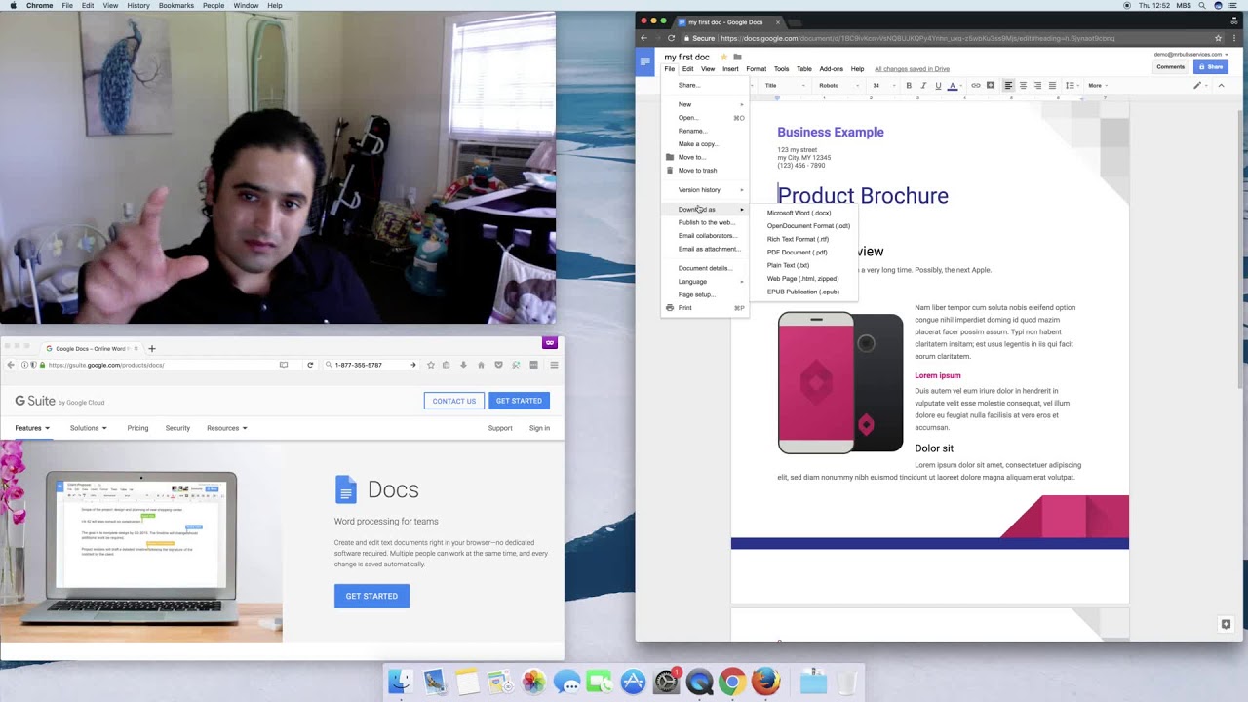The width and height of the screenshot is (1248, 702).
Task: Click the move-to-folder icon beside doc title
Action: tap(737, 58)
